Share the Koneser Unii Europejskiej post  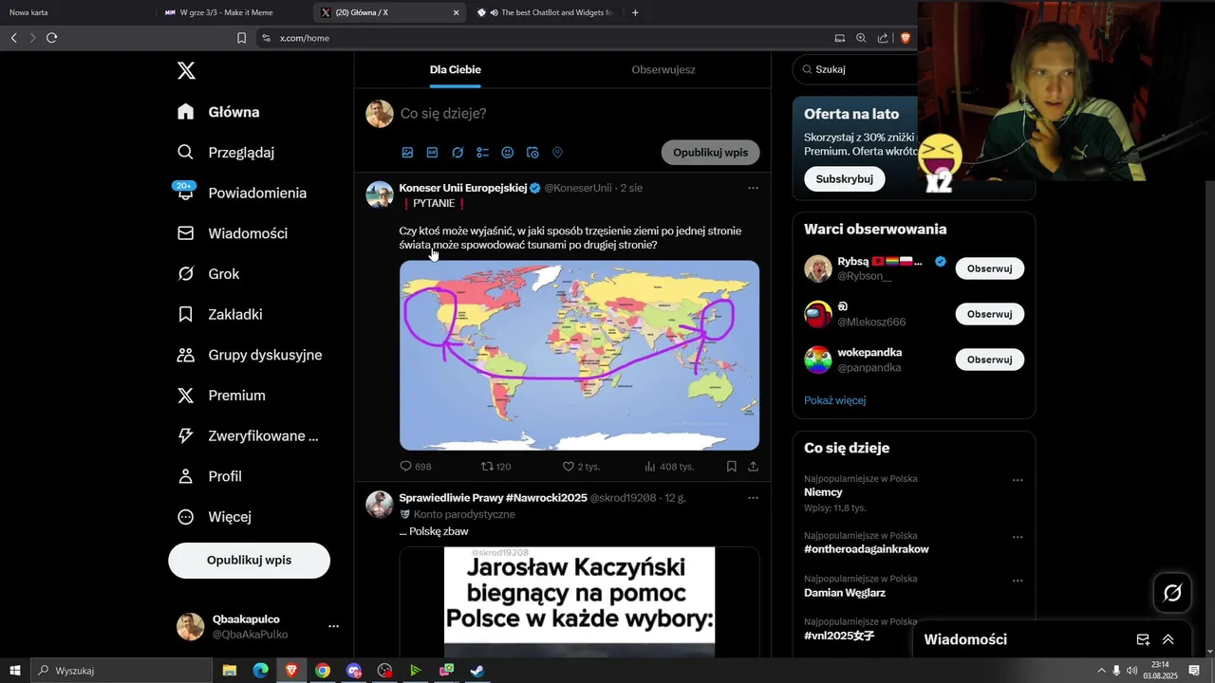point(754,467)
